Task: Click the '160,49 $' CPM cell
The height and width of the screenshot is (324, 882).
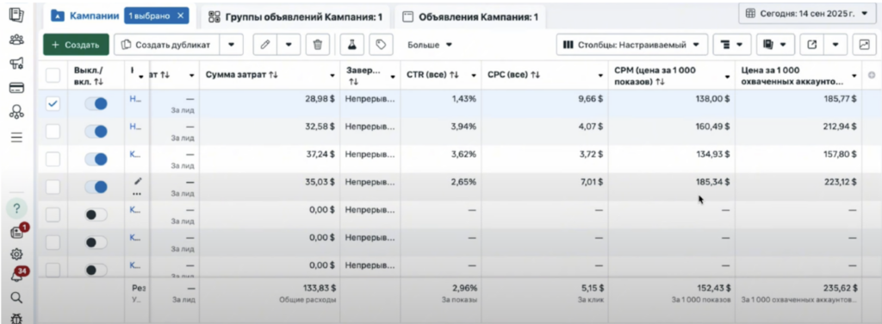Action: pyautogui.click(x=711, y=126)
